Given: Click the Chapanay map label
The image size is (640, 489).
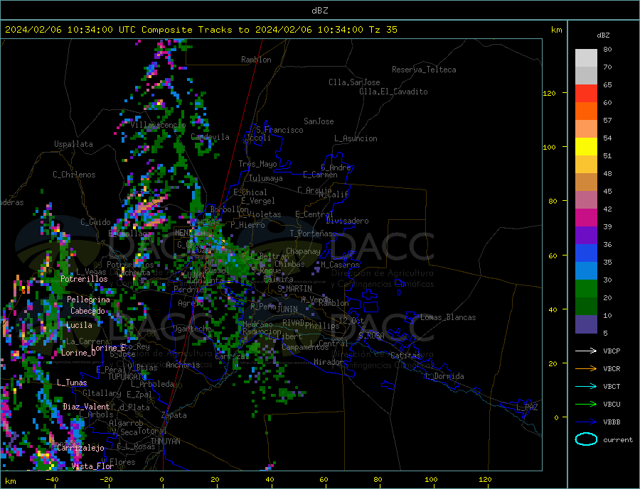Looking at the screenshot, I should 303,251.
